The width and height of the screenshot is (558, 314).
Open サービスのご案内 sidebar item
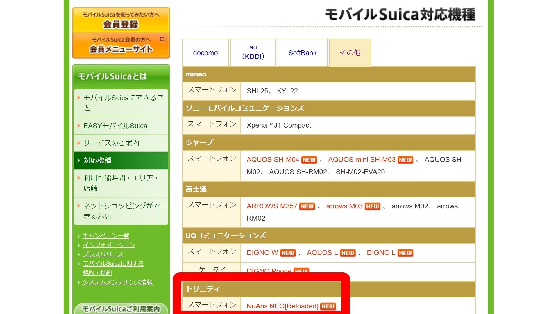pos(111,143)
